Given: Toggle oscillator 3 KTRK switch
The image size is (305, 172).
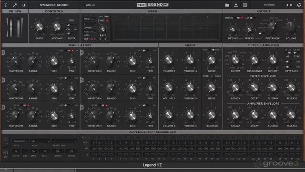Looking at the screenshot, I should pos(26,105).
